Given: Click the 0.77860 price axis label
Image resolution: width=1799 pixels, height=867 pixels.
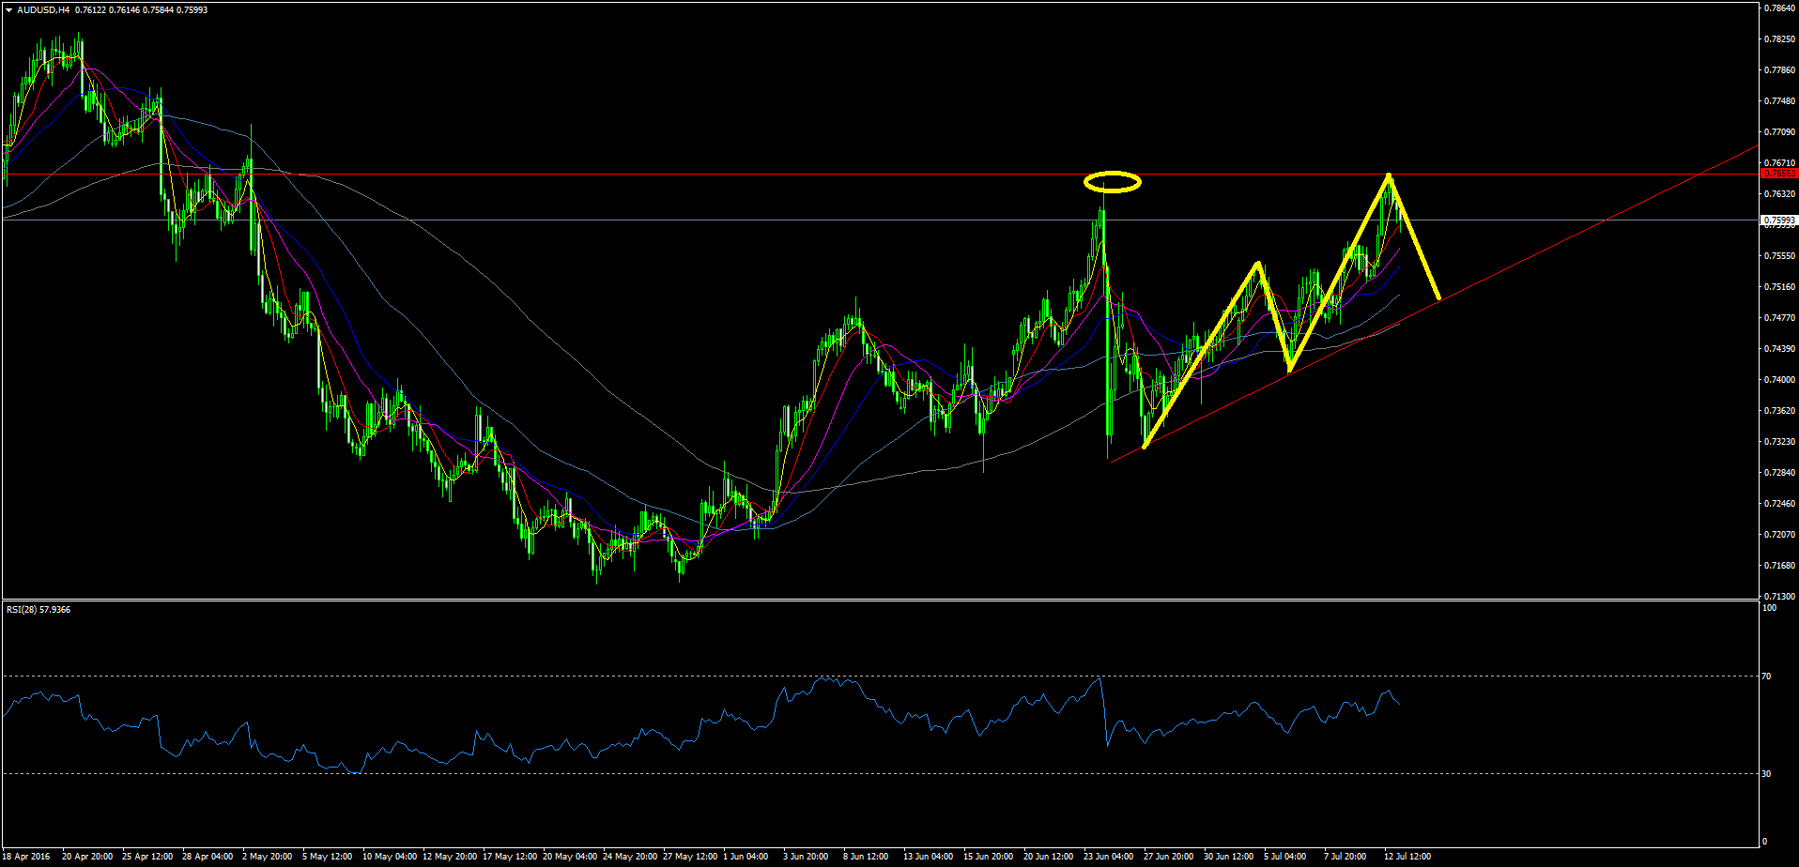Looking at the screenshot, I should 1780,70.
